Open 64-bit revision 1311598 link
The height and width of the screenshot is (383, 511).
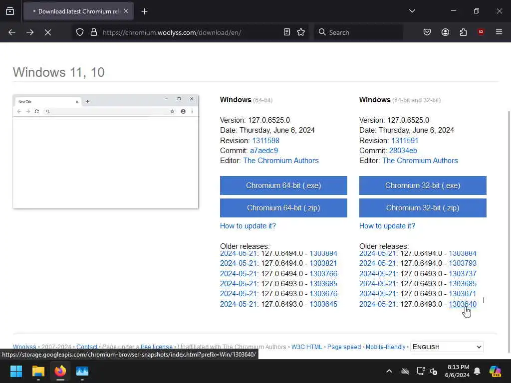[x=265, y=141]
